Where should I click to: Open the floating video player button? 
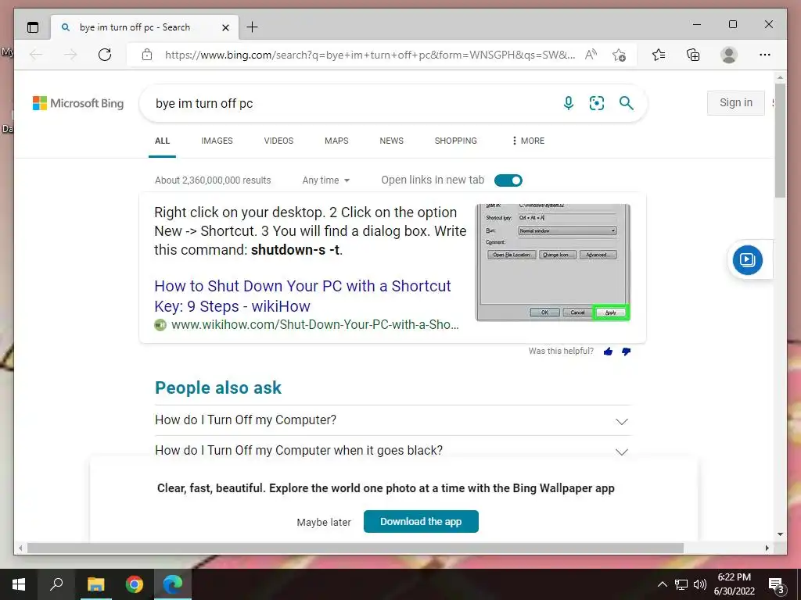click(747, 259)
